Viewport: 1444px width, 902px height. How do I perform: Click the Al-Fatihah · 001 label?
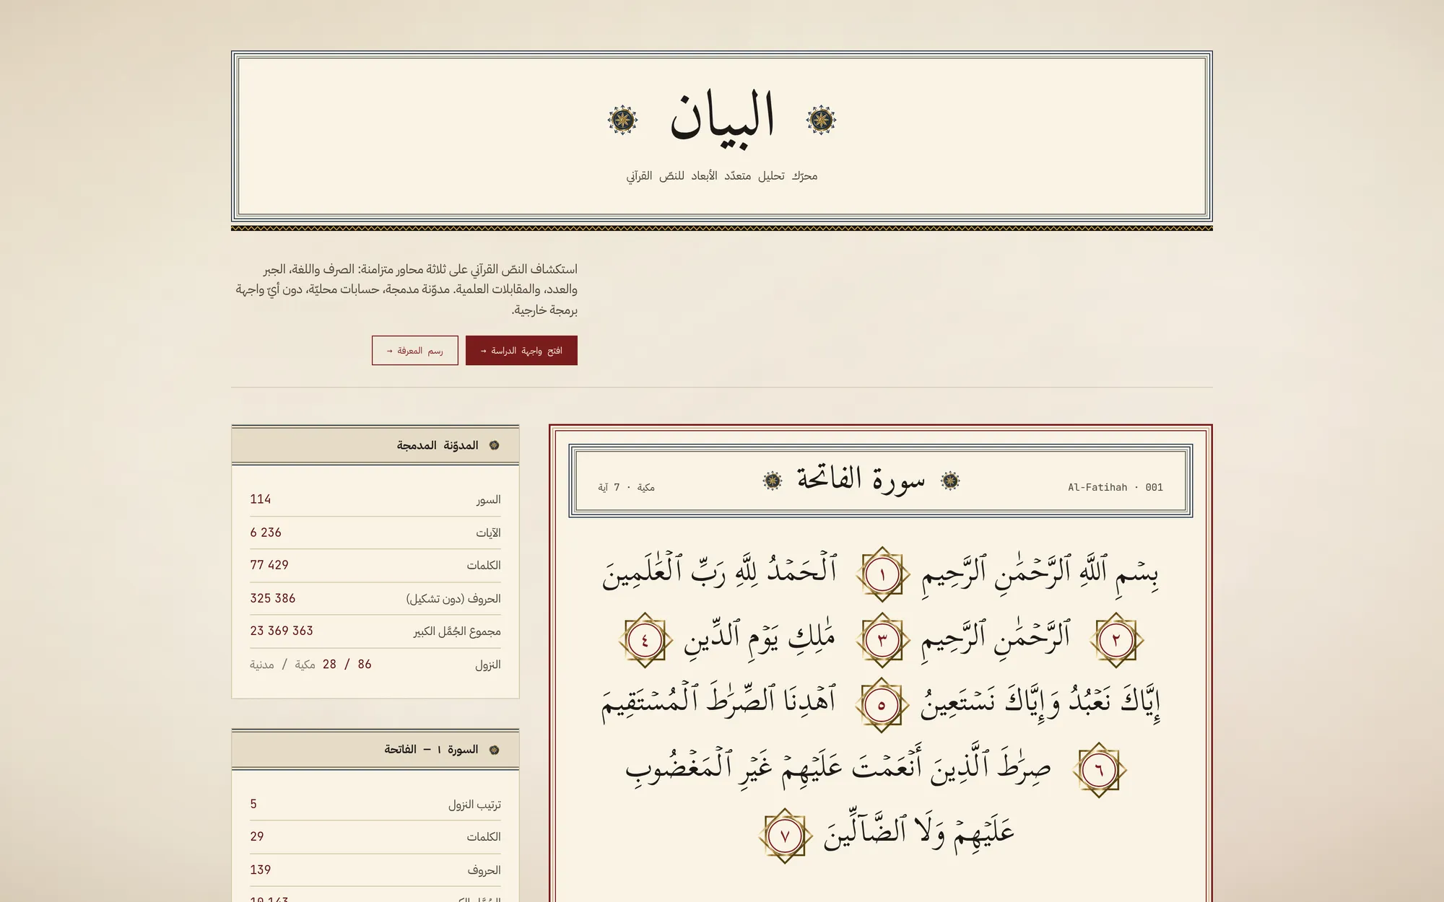(x=1115, y=487)
